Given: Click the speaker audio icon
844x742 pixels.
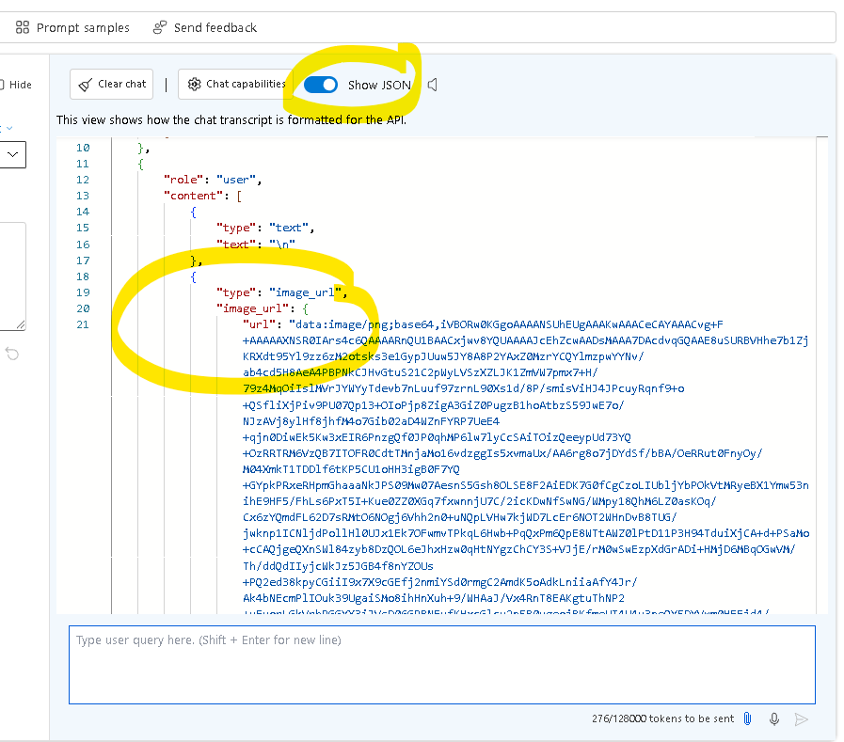Looking at the screenshot, I should (x=432, y=85).
